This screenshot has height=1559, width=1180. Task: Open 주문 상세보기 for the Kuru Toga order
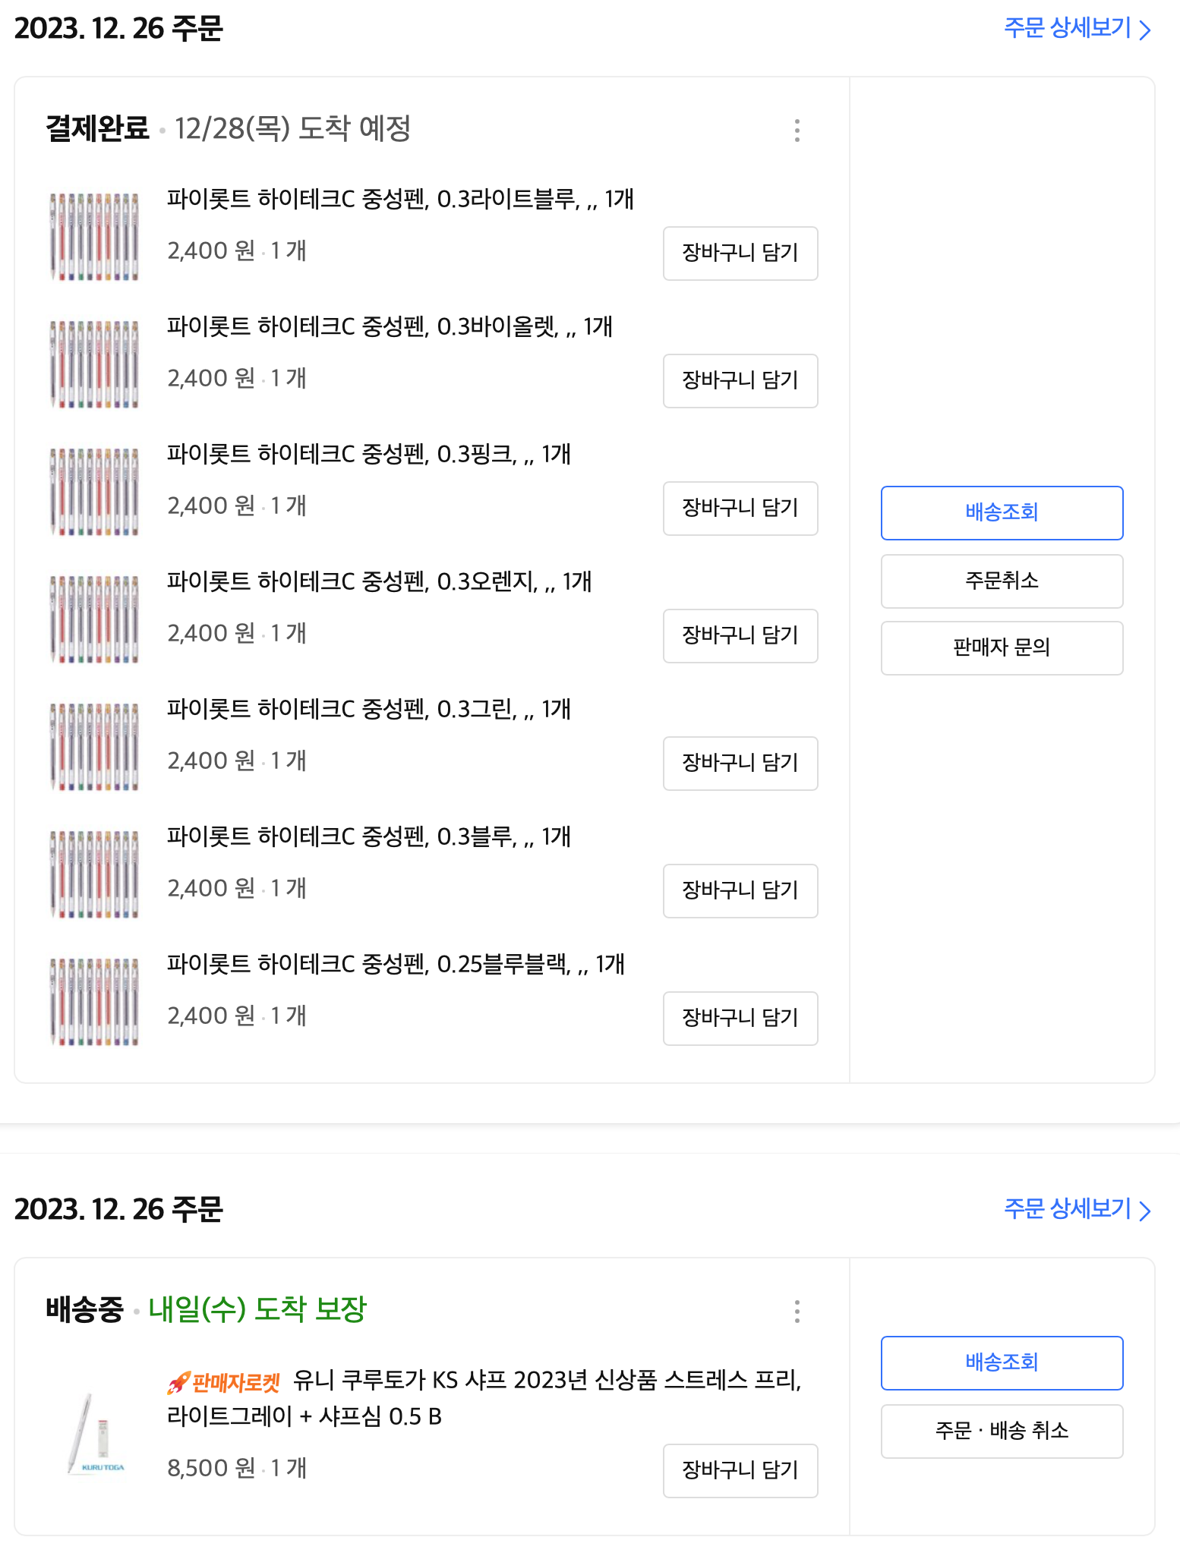point(1077,1209)
